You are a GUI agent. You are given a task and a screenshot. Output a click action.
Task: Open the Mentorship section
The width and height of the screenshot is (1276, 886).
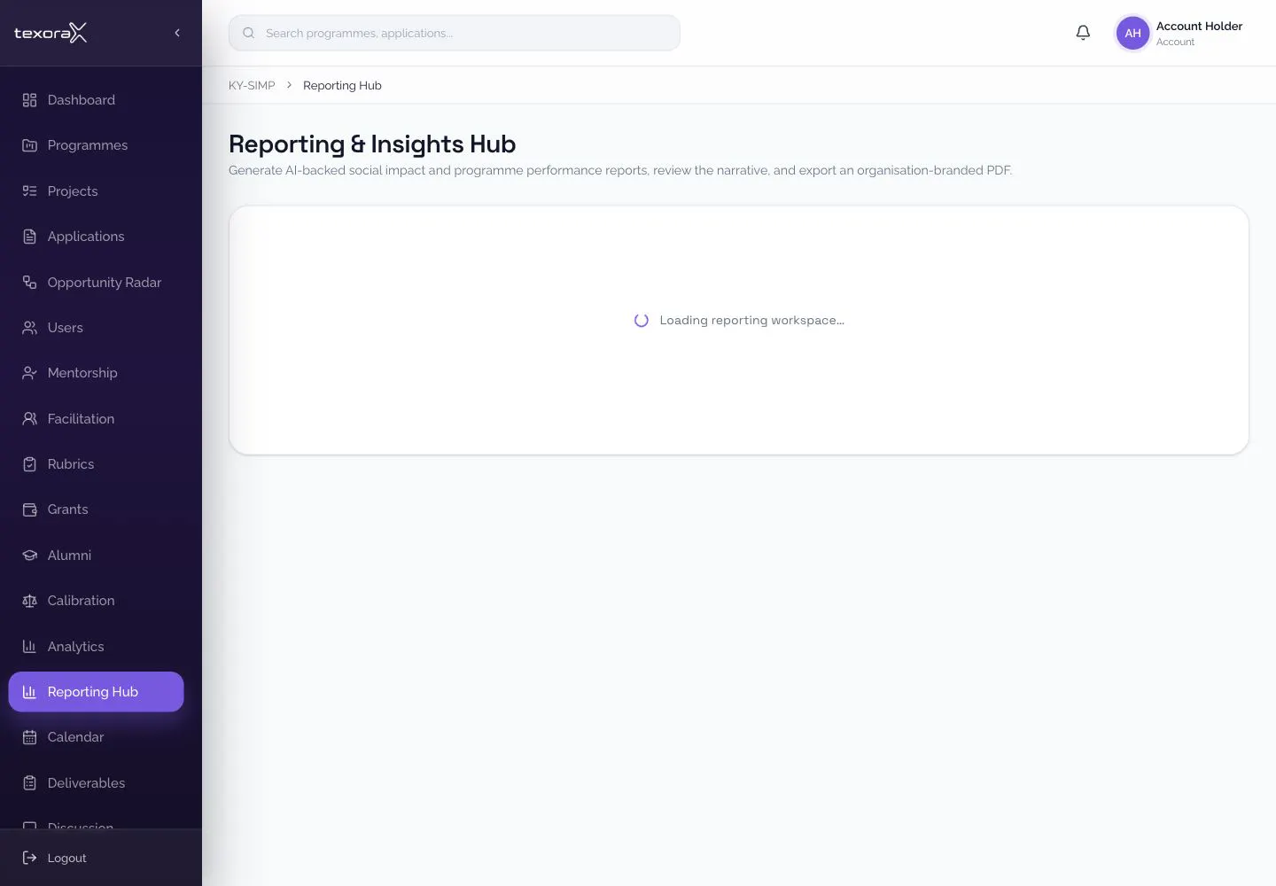pos(96,373)
